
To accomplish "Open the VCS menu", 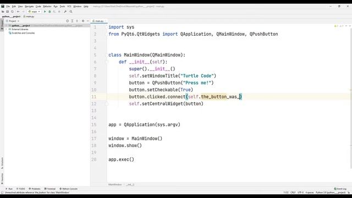I will coord(69,7).
